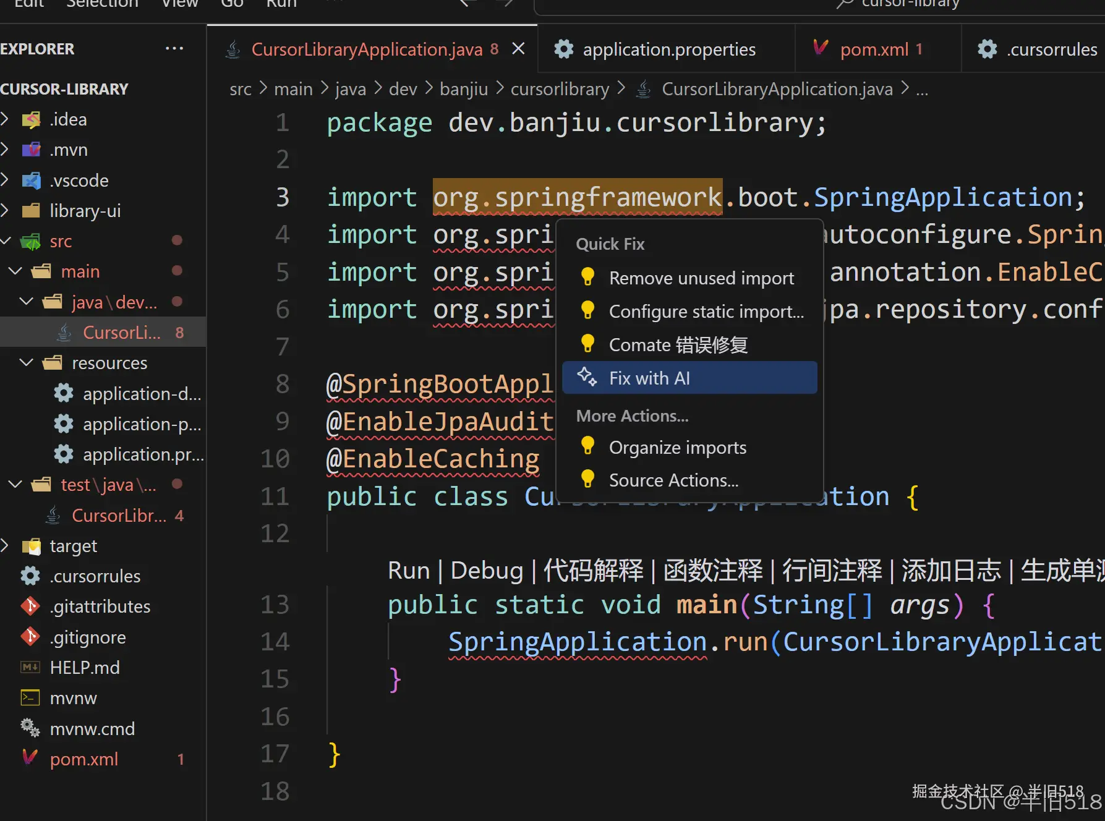1105x821 pixels.
Task: Click the search icon in the command center
Action: (x=845, y=3)
